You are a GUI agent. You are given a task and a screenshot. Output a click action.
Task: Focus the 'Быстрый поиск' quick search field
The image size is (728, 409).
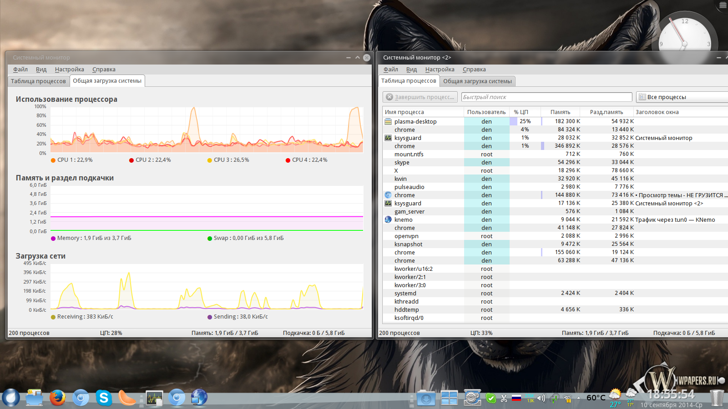tap(546, 97)
